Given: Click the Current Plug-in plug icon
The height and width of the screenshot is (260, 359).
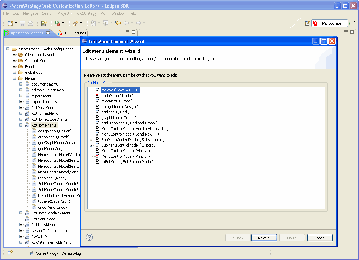Looking at the screenshot, I should (31, 253).
